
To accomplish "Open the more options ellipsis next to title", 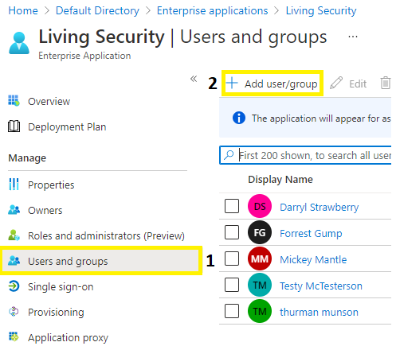I will (353, 37).
